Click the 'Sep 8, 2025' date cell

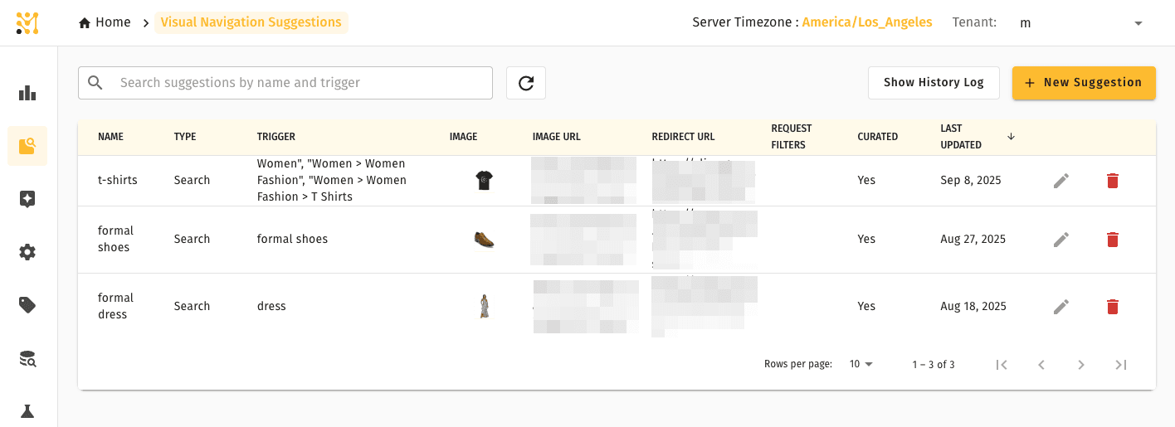(x=971, y=181)
